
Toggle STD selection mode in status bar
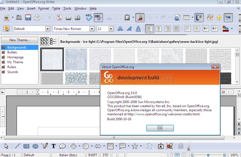pyautogui.click(x=105, y=155)
